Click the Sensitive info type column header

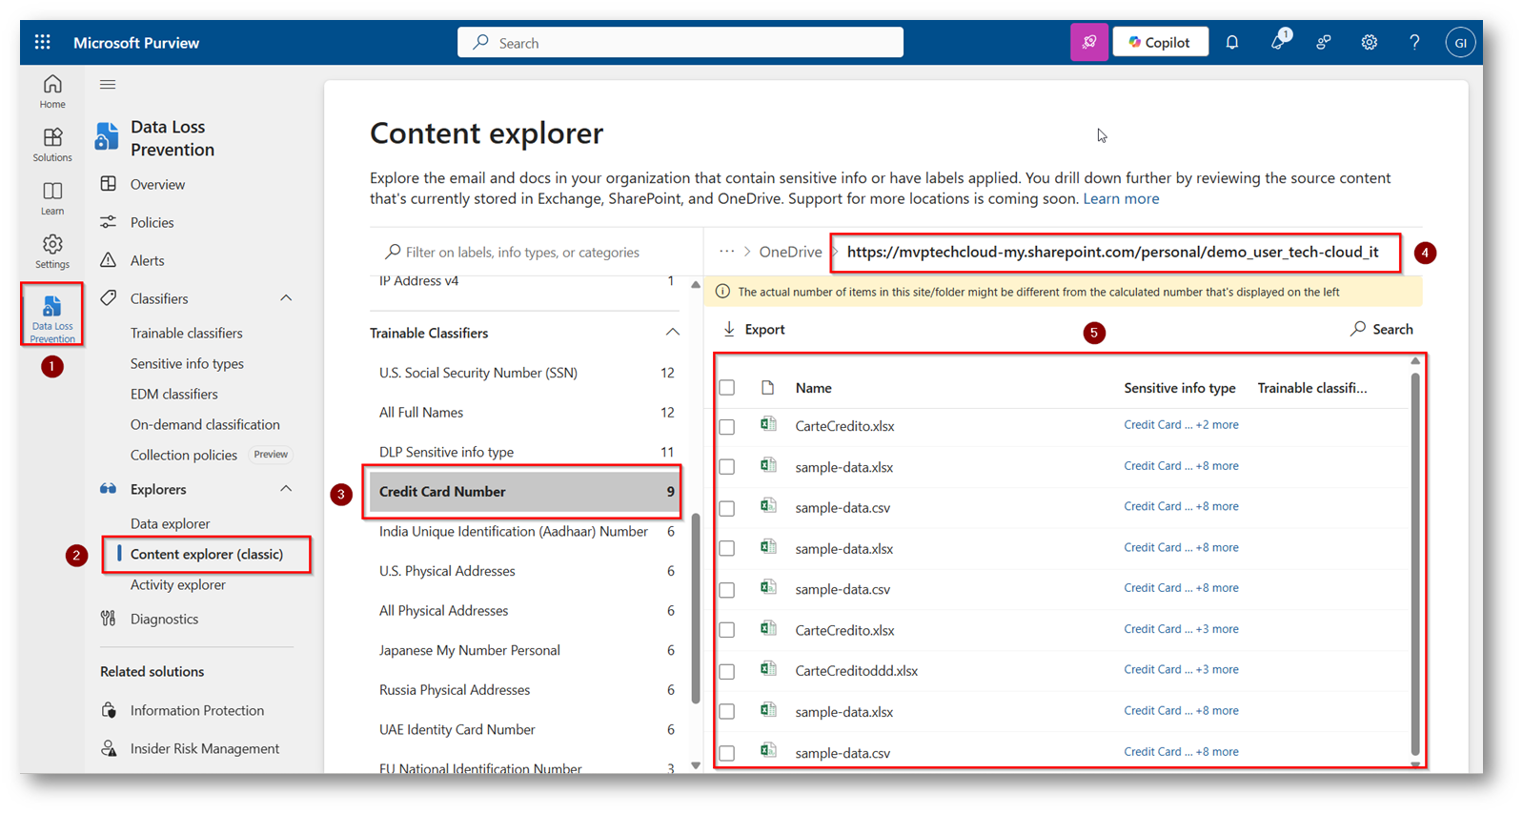1180,388
